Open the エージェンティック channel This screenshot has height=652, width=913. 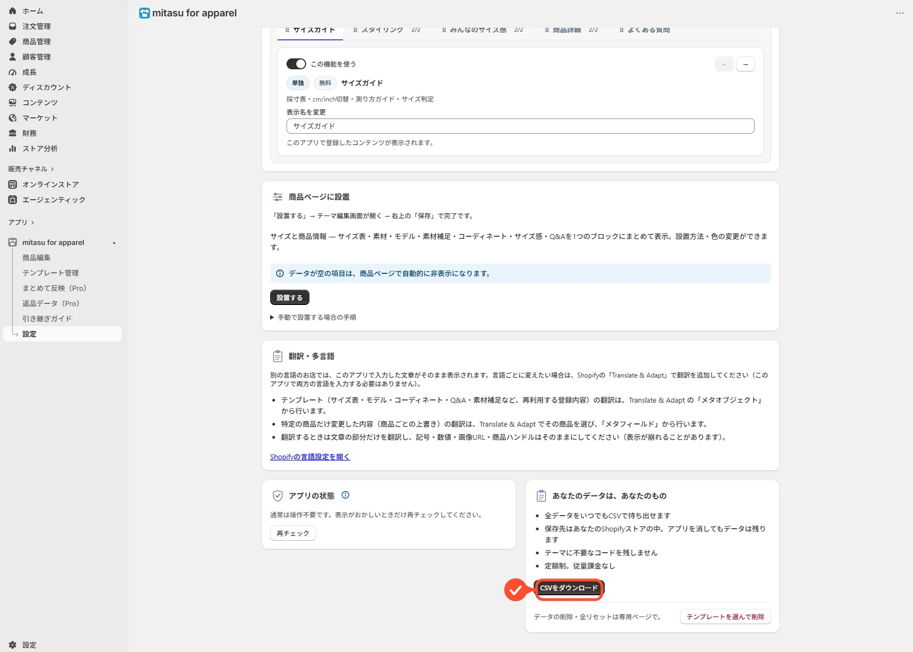pyautogui.click(x=53, y=200)
